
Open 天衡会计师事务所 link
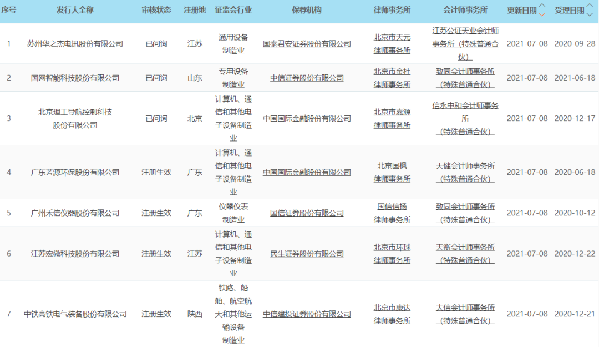coord(465,254)
